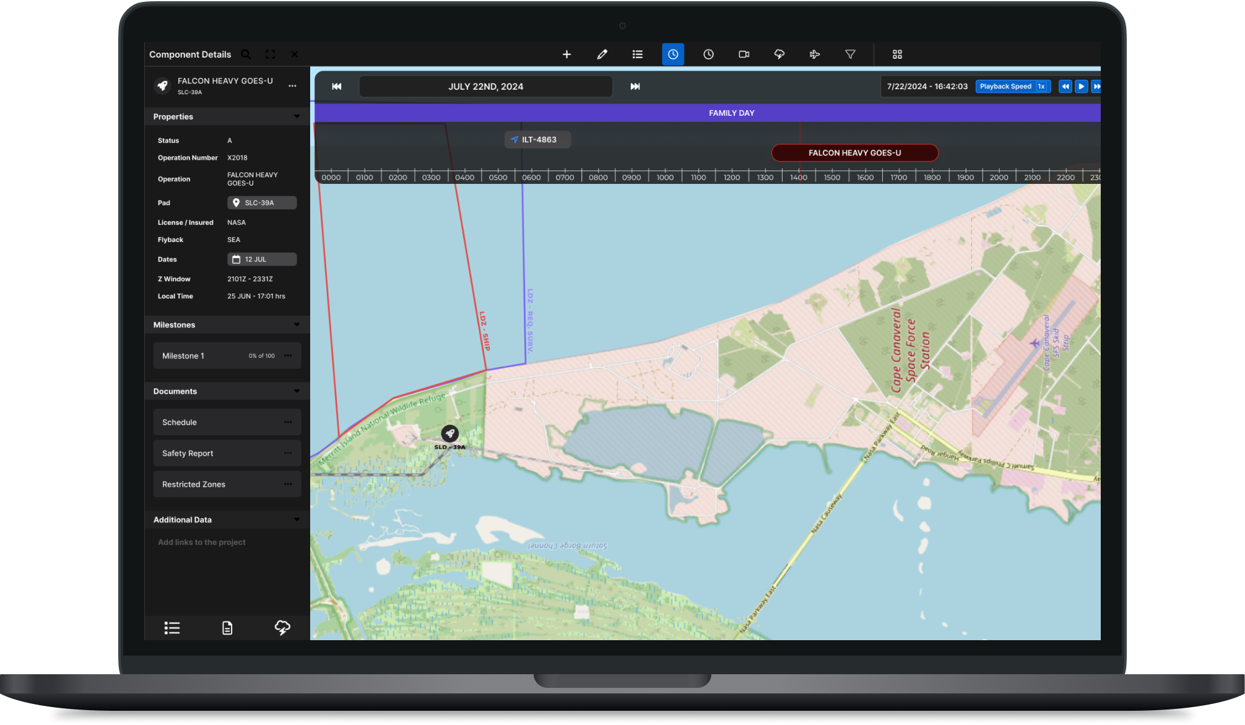
Task: Collapse the Properties section
Action: click(297, 116)
